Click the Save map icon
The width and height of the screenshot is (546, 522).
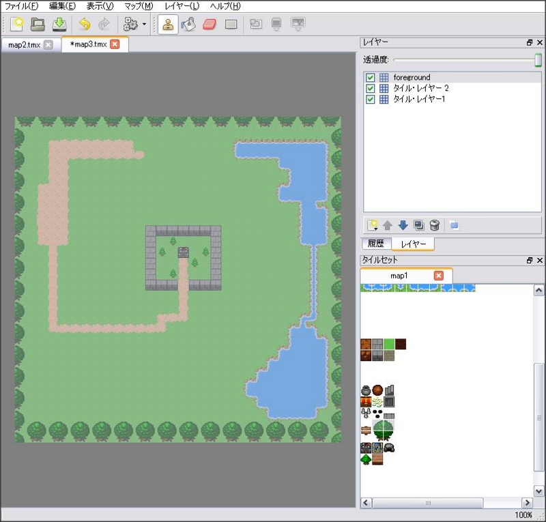[x=59, y=25]
